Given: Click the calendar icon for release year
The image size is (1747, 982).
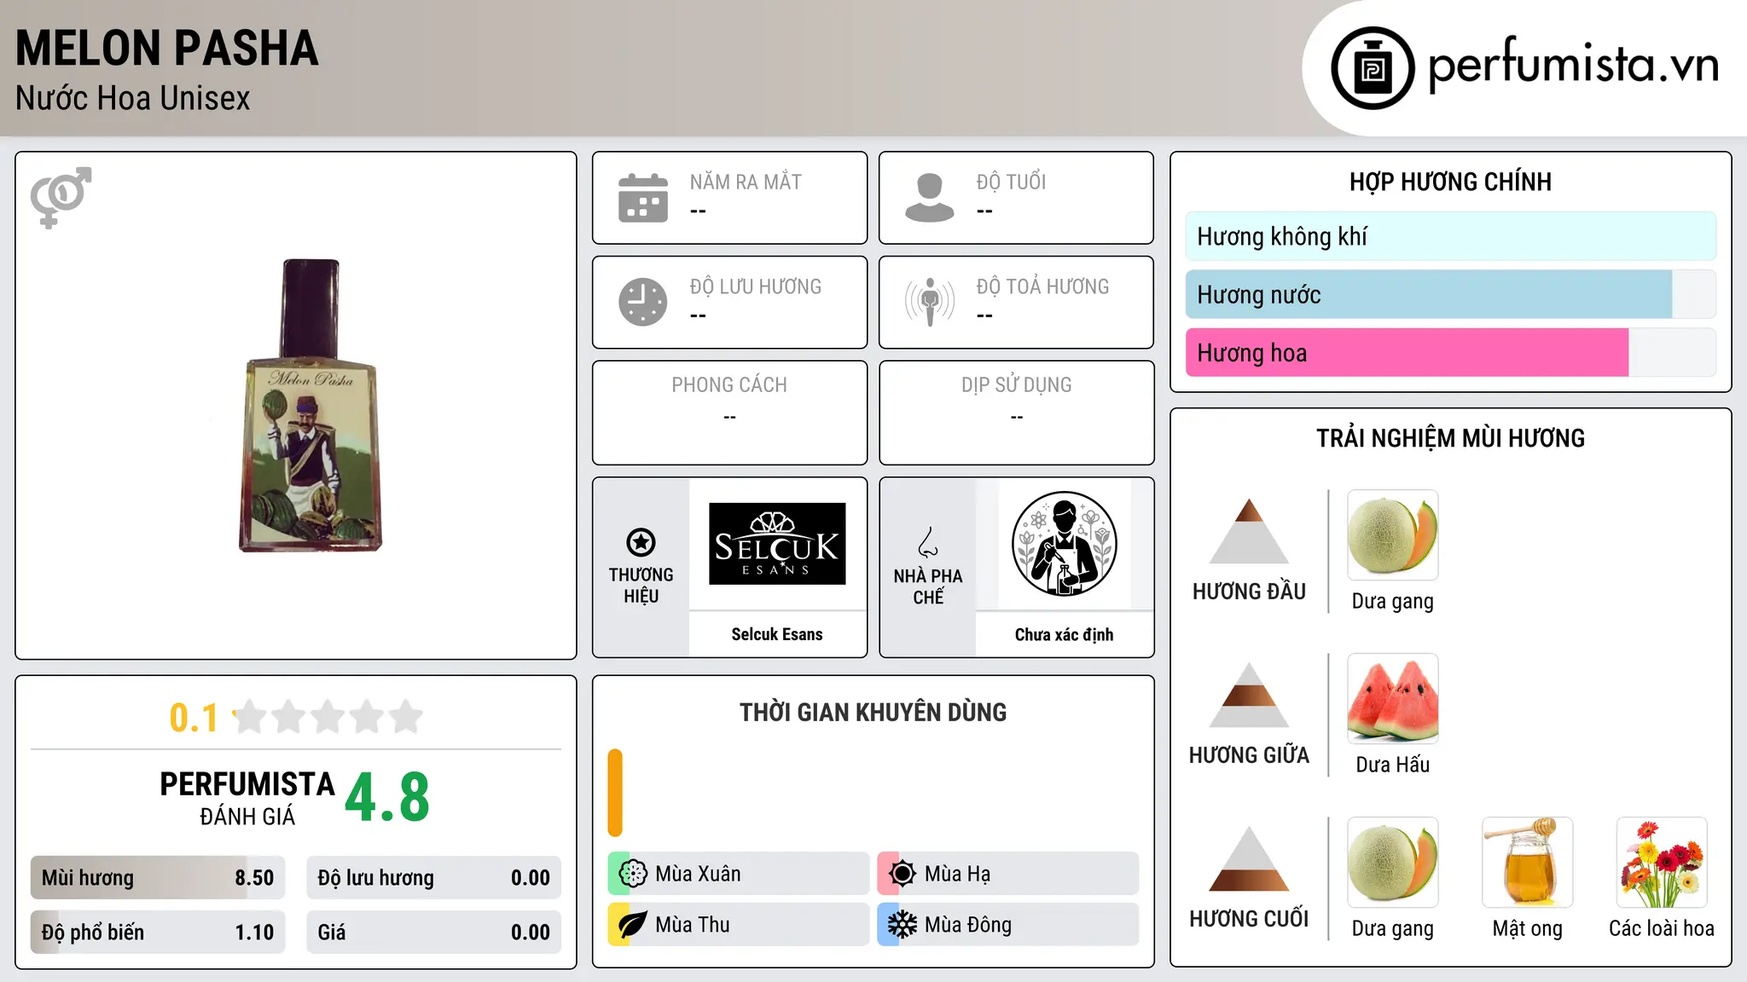Looking at the screenshot, I should 643,198.
